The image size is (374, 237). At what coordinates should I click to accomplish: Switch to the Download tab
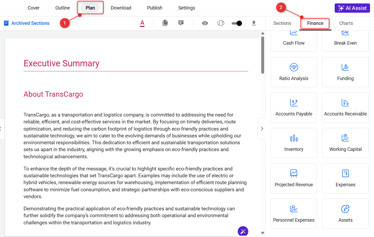121,8
